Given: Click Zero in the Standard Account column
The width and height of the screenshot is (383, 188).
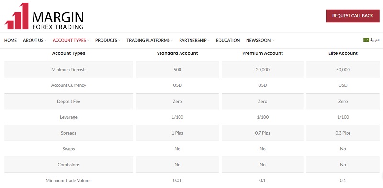Looking at the screenshot, I should (x=177, y=101).
